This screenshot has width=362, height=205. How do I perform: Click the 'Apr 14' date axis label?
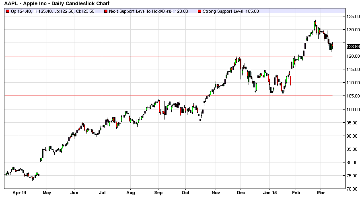(x=19, y=193)
